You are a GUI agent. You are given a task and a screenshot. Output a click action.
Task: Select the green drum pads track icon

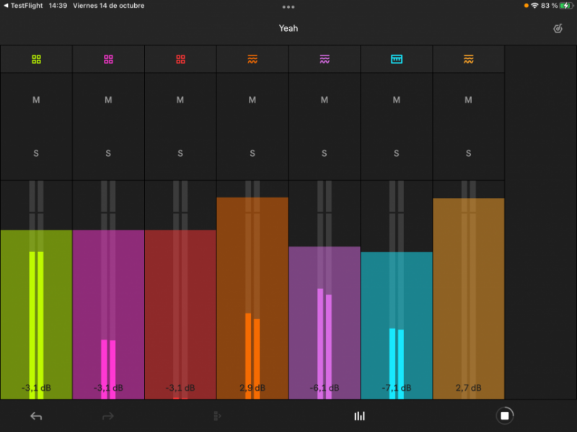click(36, 58)
